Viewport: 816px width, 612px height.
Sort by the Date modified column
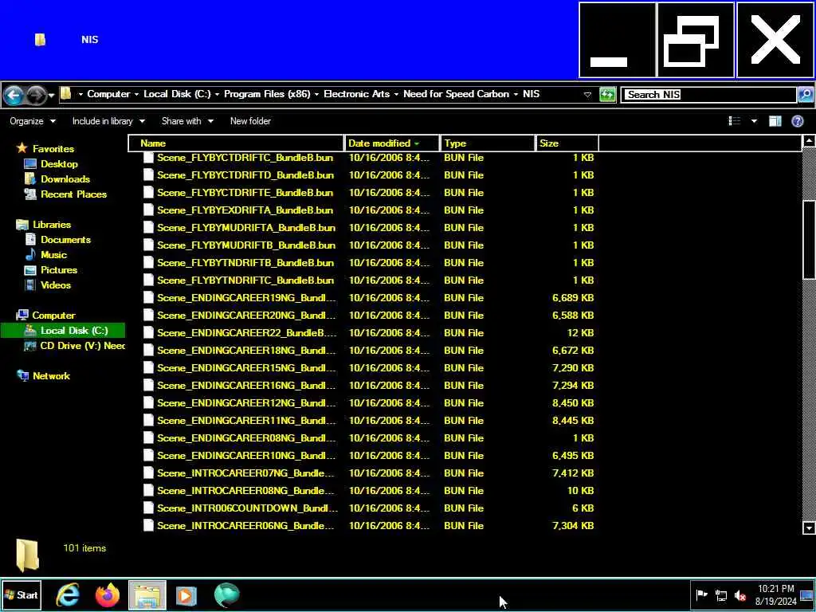(392, 143)
